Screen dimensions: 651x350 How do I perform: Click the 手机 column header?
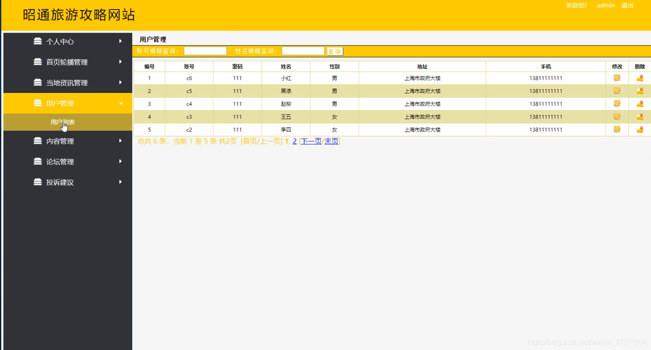pyautogui.click(x=546, y=67)
